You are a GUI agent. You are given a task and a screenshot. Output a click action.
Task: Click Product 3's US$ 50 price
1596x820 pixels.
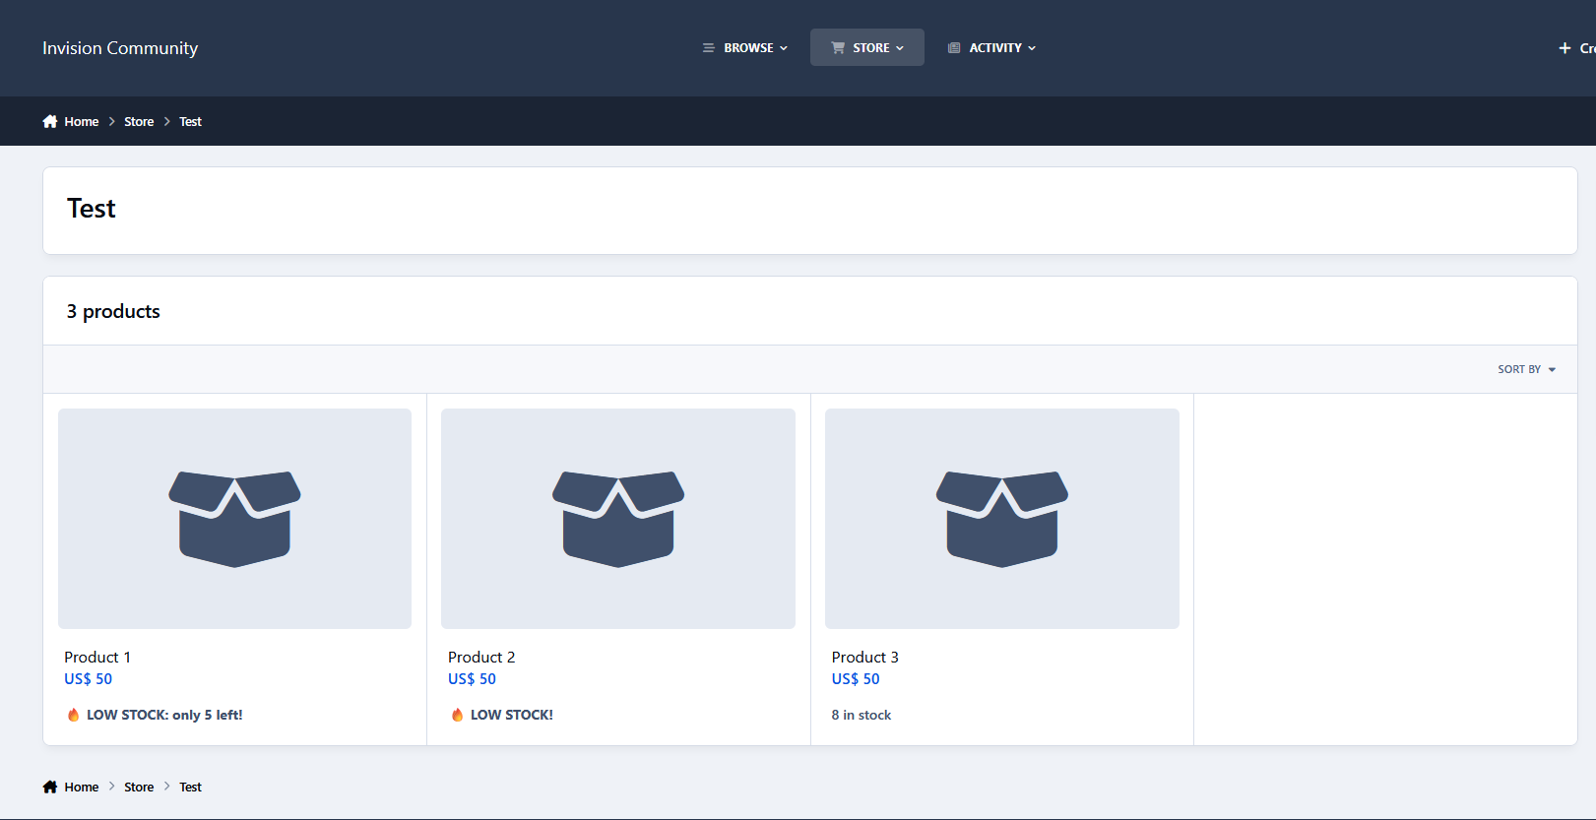click(x=856, y=679)
